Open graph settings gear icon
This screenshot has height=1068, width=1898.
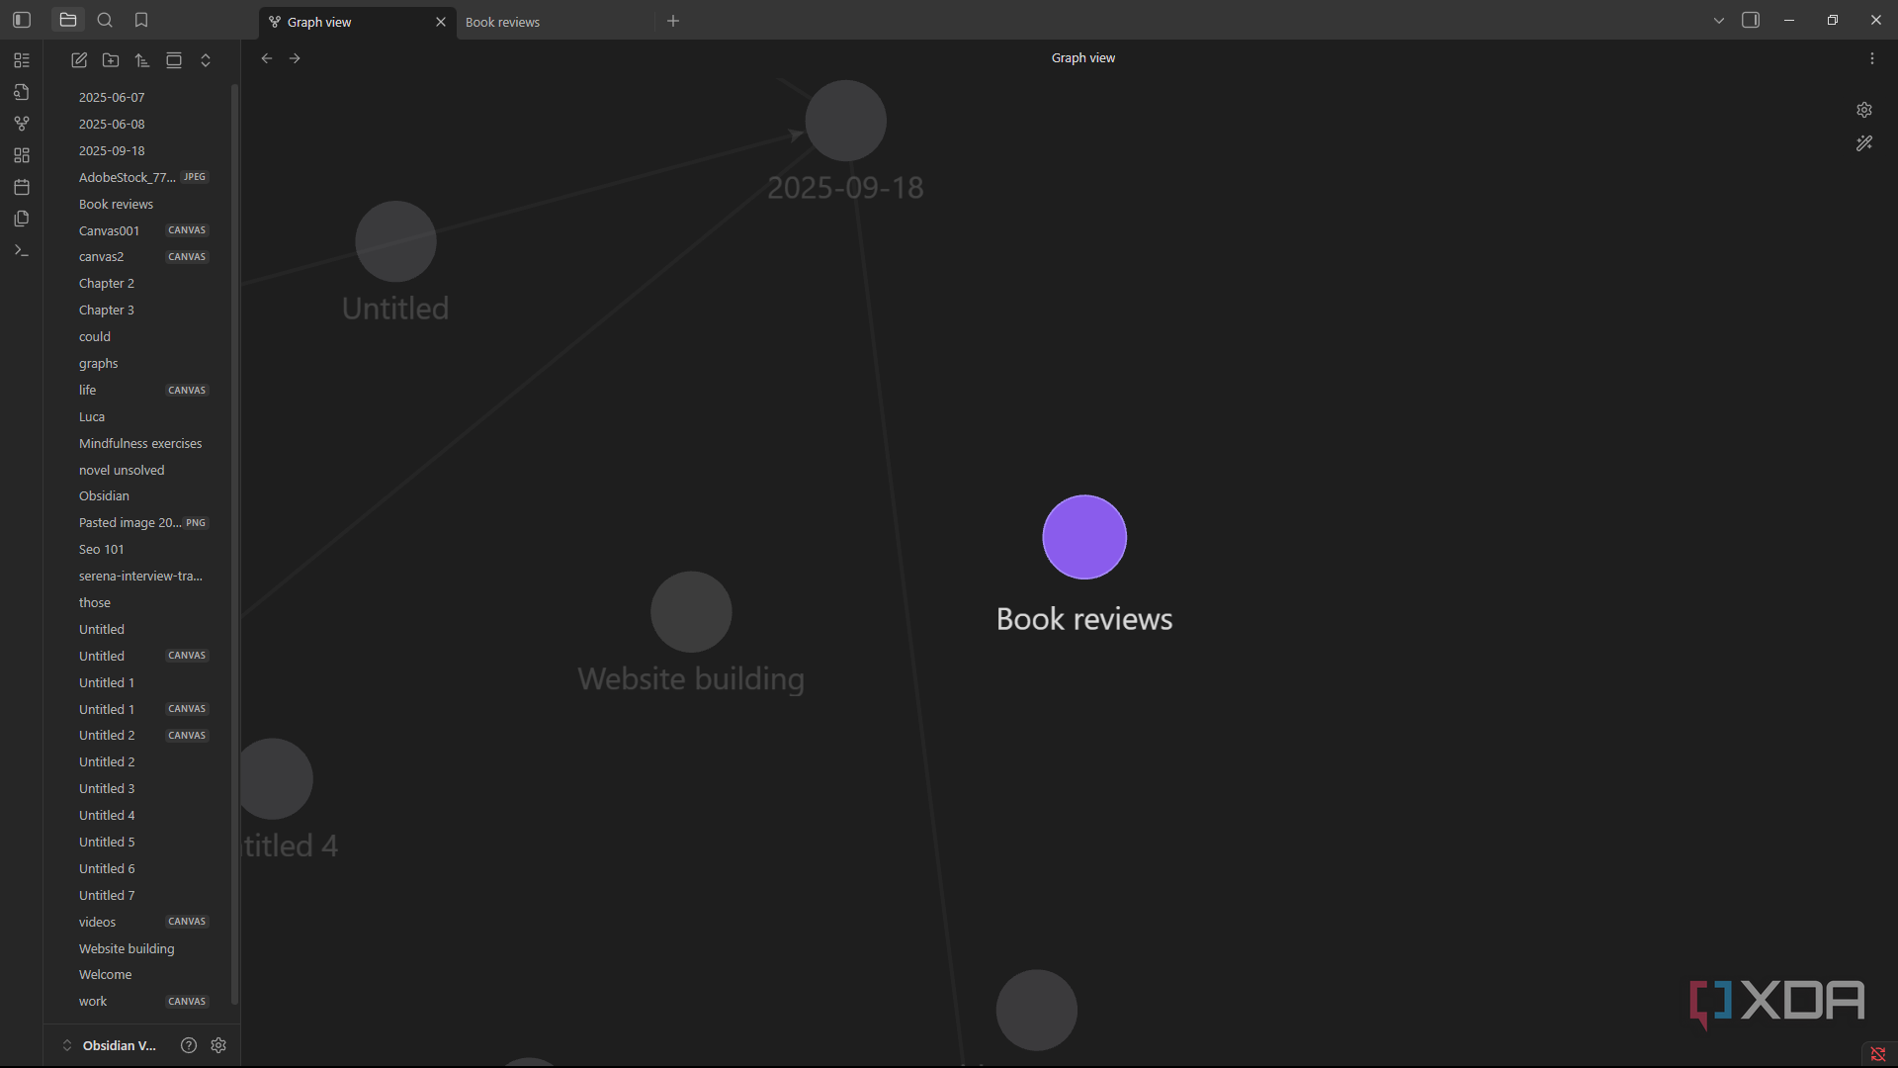tap(1864, 110)
